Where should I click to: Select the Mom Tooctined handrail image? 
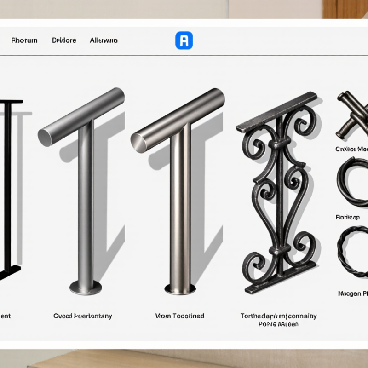(178, 191)
